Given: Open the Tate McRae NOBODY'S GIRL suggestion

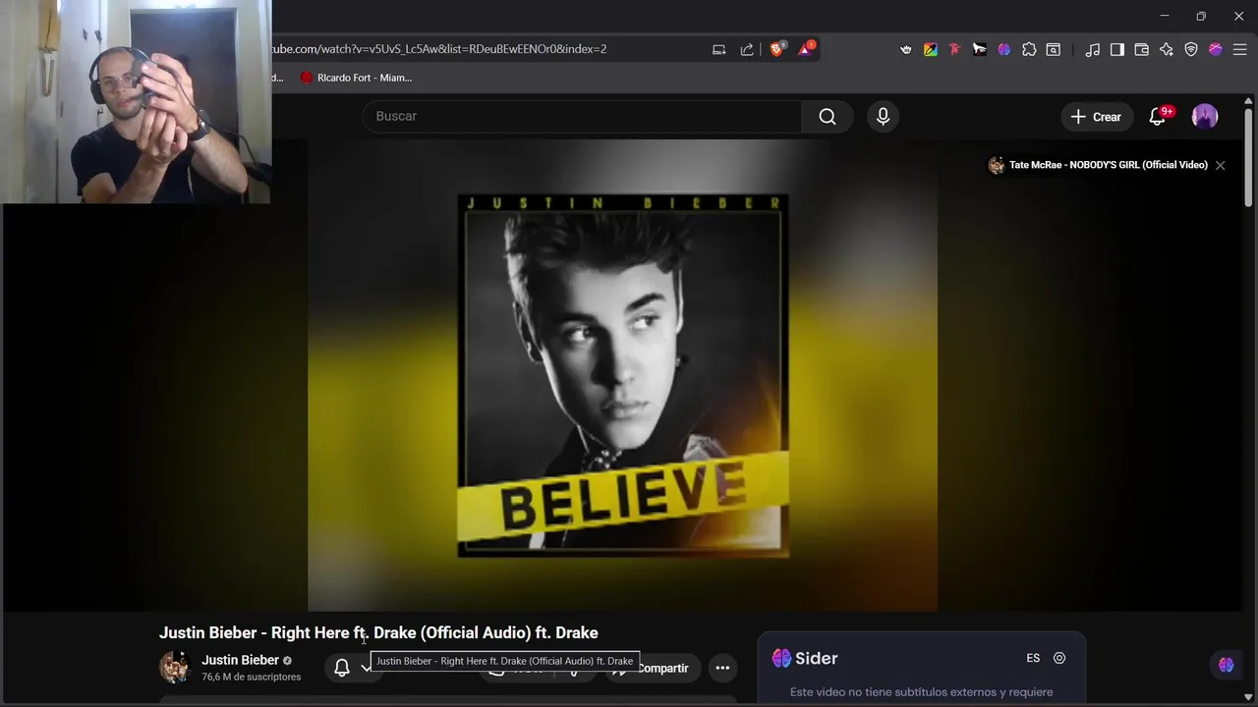Looking at the screenshot, I should [1098, 165].
